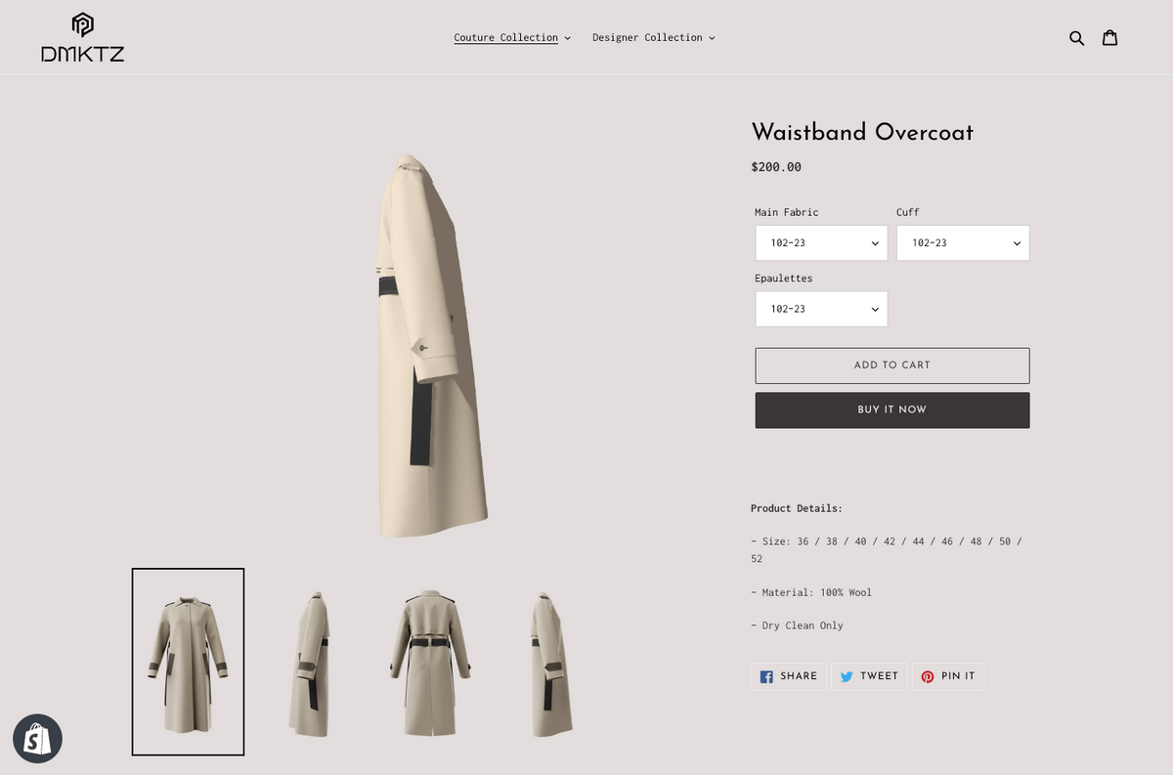Image resolution: width=1173 pixels, height=775 pixels.
Task: Select the front view coat thumbnail
Action: (188, 662)
